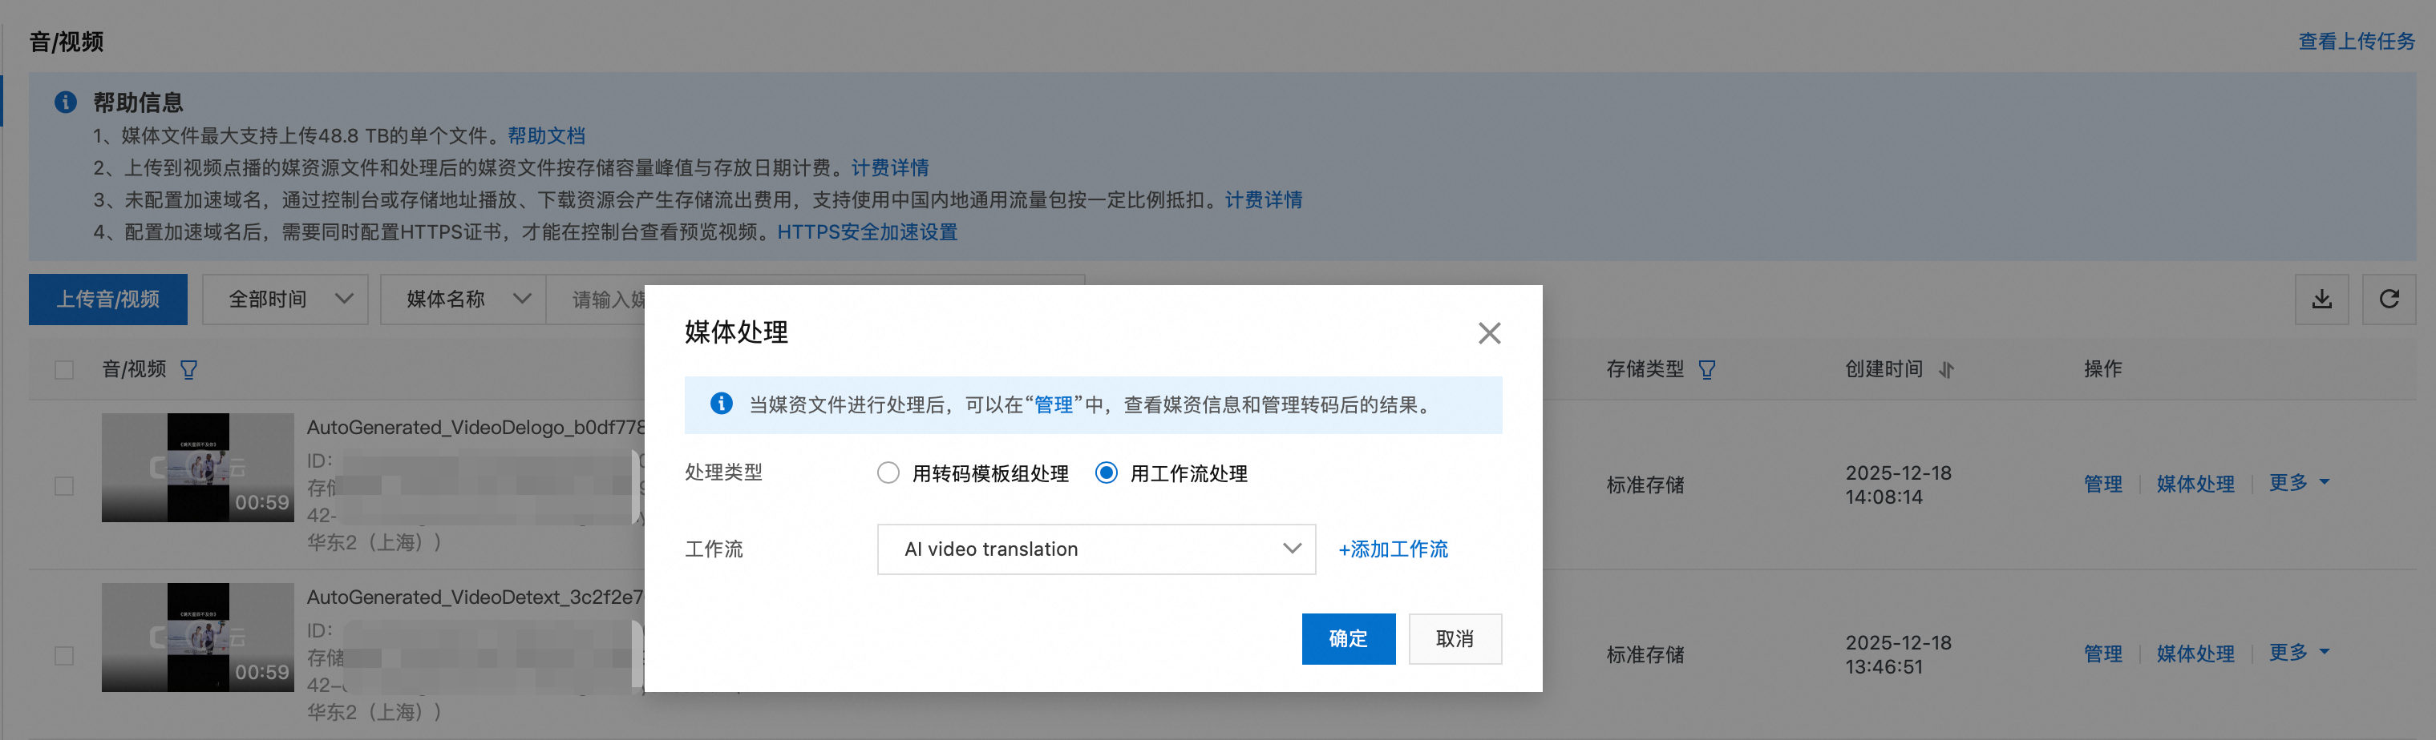
Task: Open the 工作流 dropdown showing AI video translation
Action: pos(1096,549)
